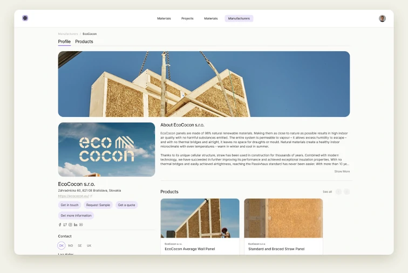Image resolution: width=408 pixels, height=273 pixels.
Task: Click the Request Sample button
Action: 98,205
